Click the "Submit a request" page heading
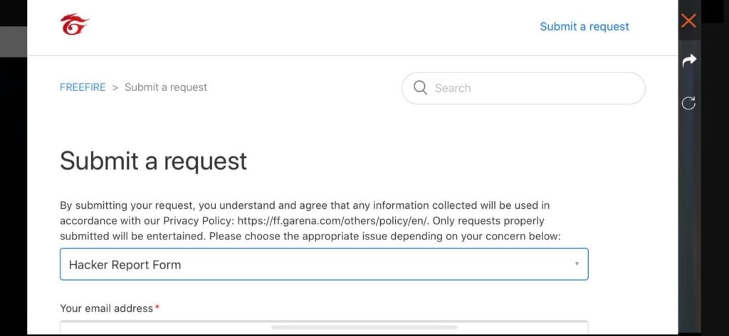 click(153, 161)
